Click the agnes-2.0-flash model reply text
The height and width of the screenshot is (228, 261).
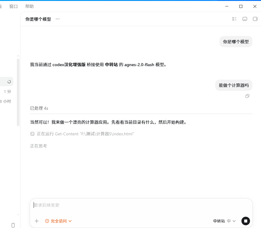(98, 65)
